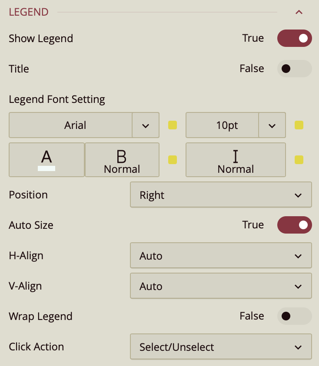Screen dimensions: 319x366
Task: Open the Click Action dropdown showing Select/Unselect
Action: (221, 346)
